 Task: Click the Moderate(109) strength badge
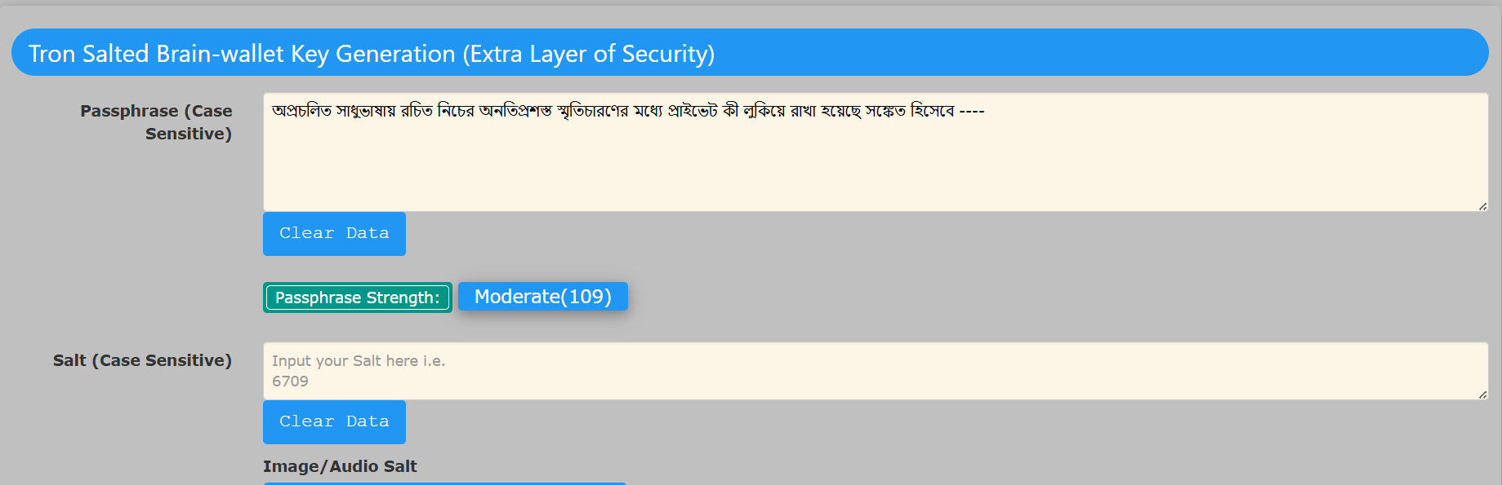point(542,297)
